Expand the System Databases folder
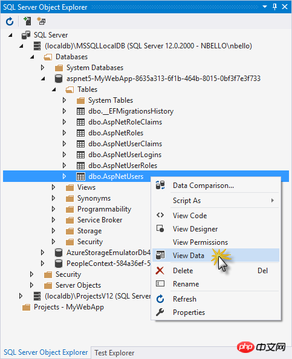 [42, 68]
